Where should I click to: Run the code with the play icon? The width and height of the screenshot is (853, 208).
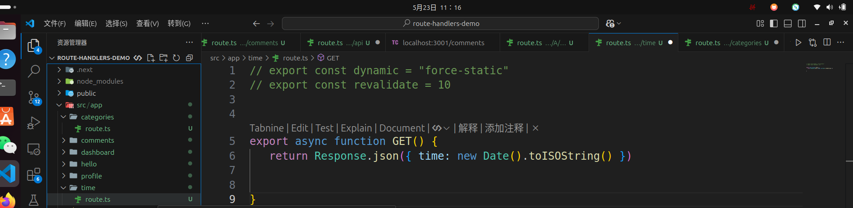tap(798, 42)
